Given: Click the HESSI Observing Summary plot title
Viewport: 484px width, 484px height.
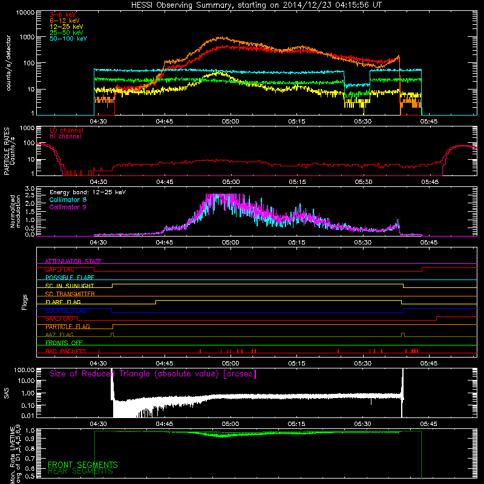Looking at the screenshot, I should (256, 5).
